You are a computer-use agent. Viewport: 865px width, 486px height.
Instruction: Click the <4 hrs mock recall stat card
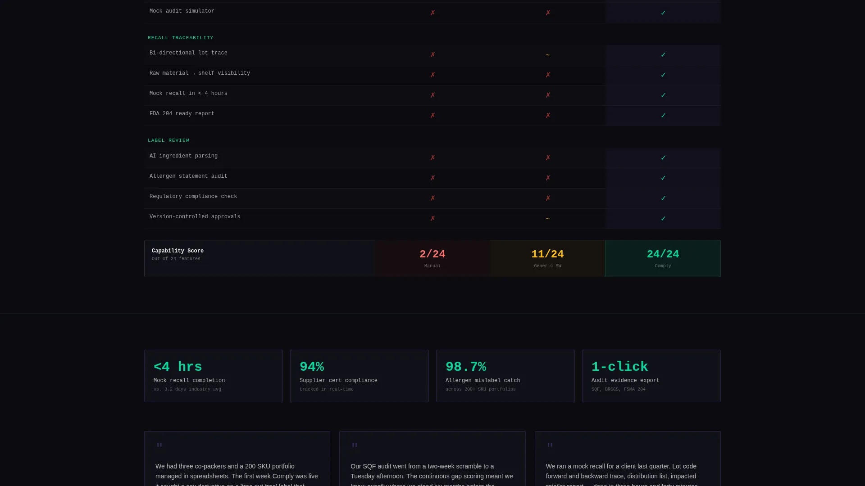pos(214,376)
